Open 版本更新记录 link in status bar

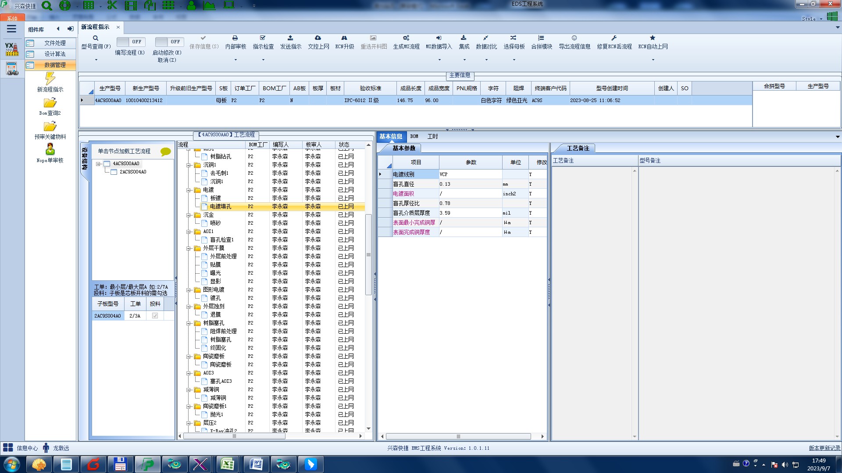pyautogui.click(x=824, y=448)
